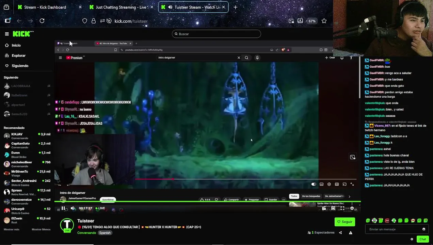The width and height of the screenshot is (433, 245).
Task: Send message with green Chat button
Action: pyautogui.click(x=423, y=239)
